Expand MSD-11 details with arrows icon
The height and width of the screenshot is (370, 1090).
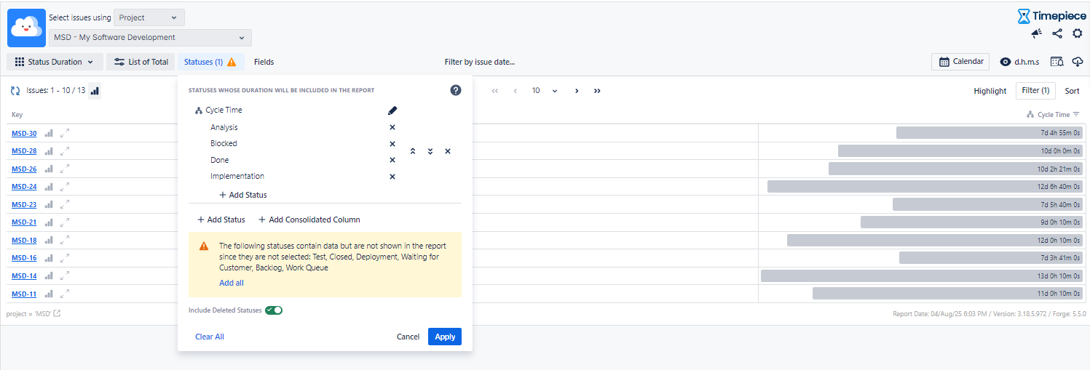[x=65, y=294]
